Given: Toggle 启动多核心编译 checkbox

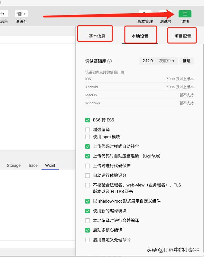Looking at the screenshot, I should click(88, 230).
